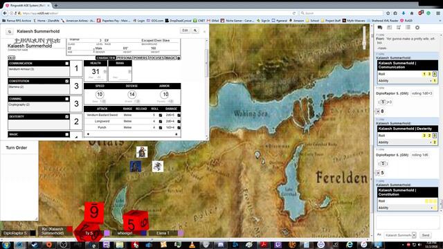Click the browser search field
The image size is (443, 249).
pyautogui.click(x=341, y=13)
